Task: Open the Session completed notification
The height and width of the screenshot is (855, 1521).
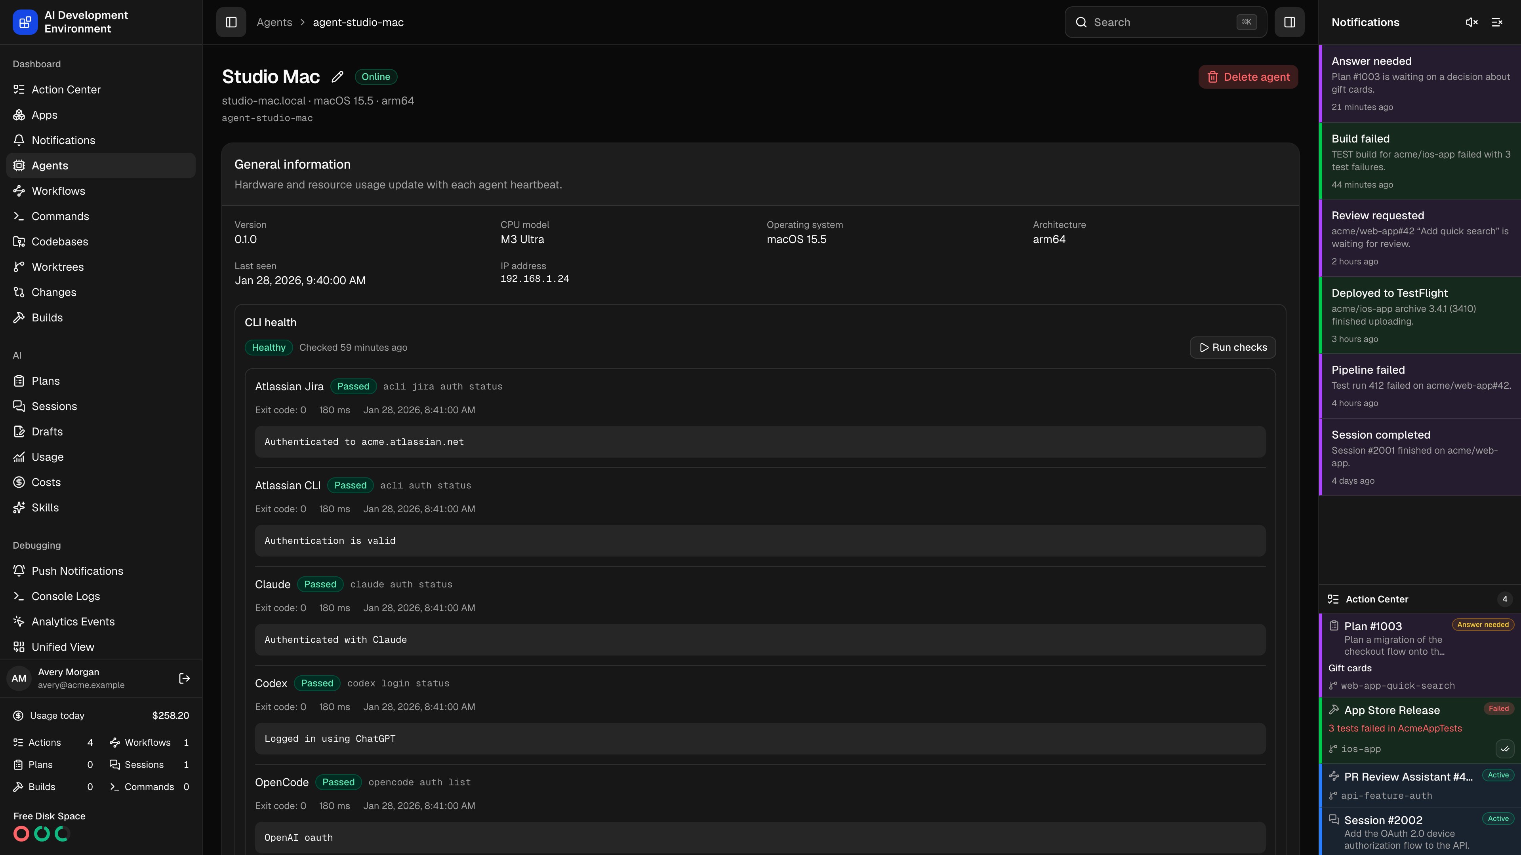Action: (1420, 457)
